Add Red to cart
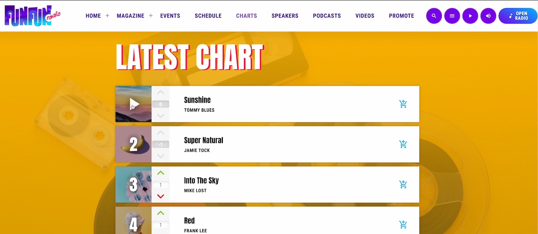Viewport: 538px width, 234px height. (403, 224)
